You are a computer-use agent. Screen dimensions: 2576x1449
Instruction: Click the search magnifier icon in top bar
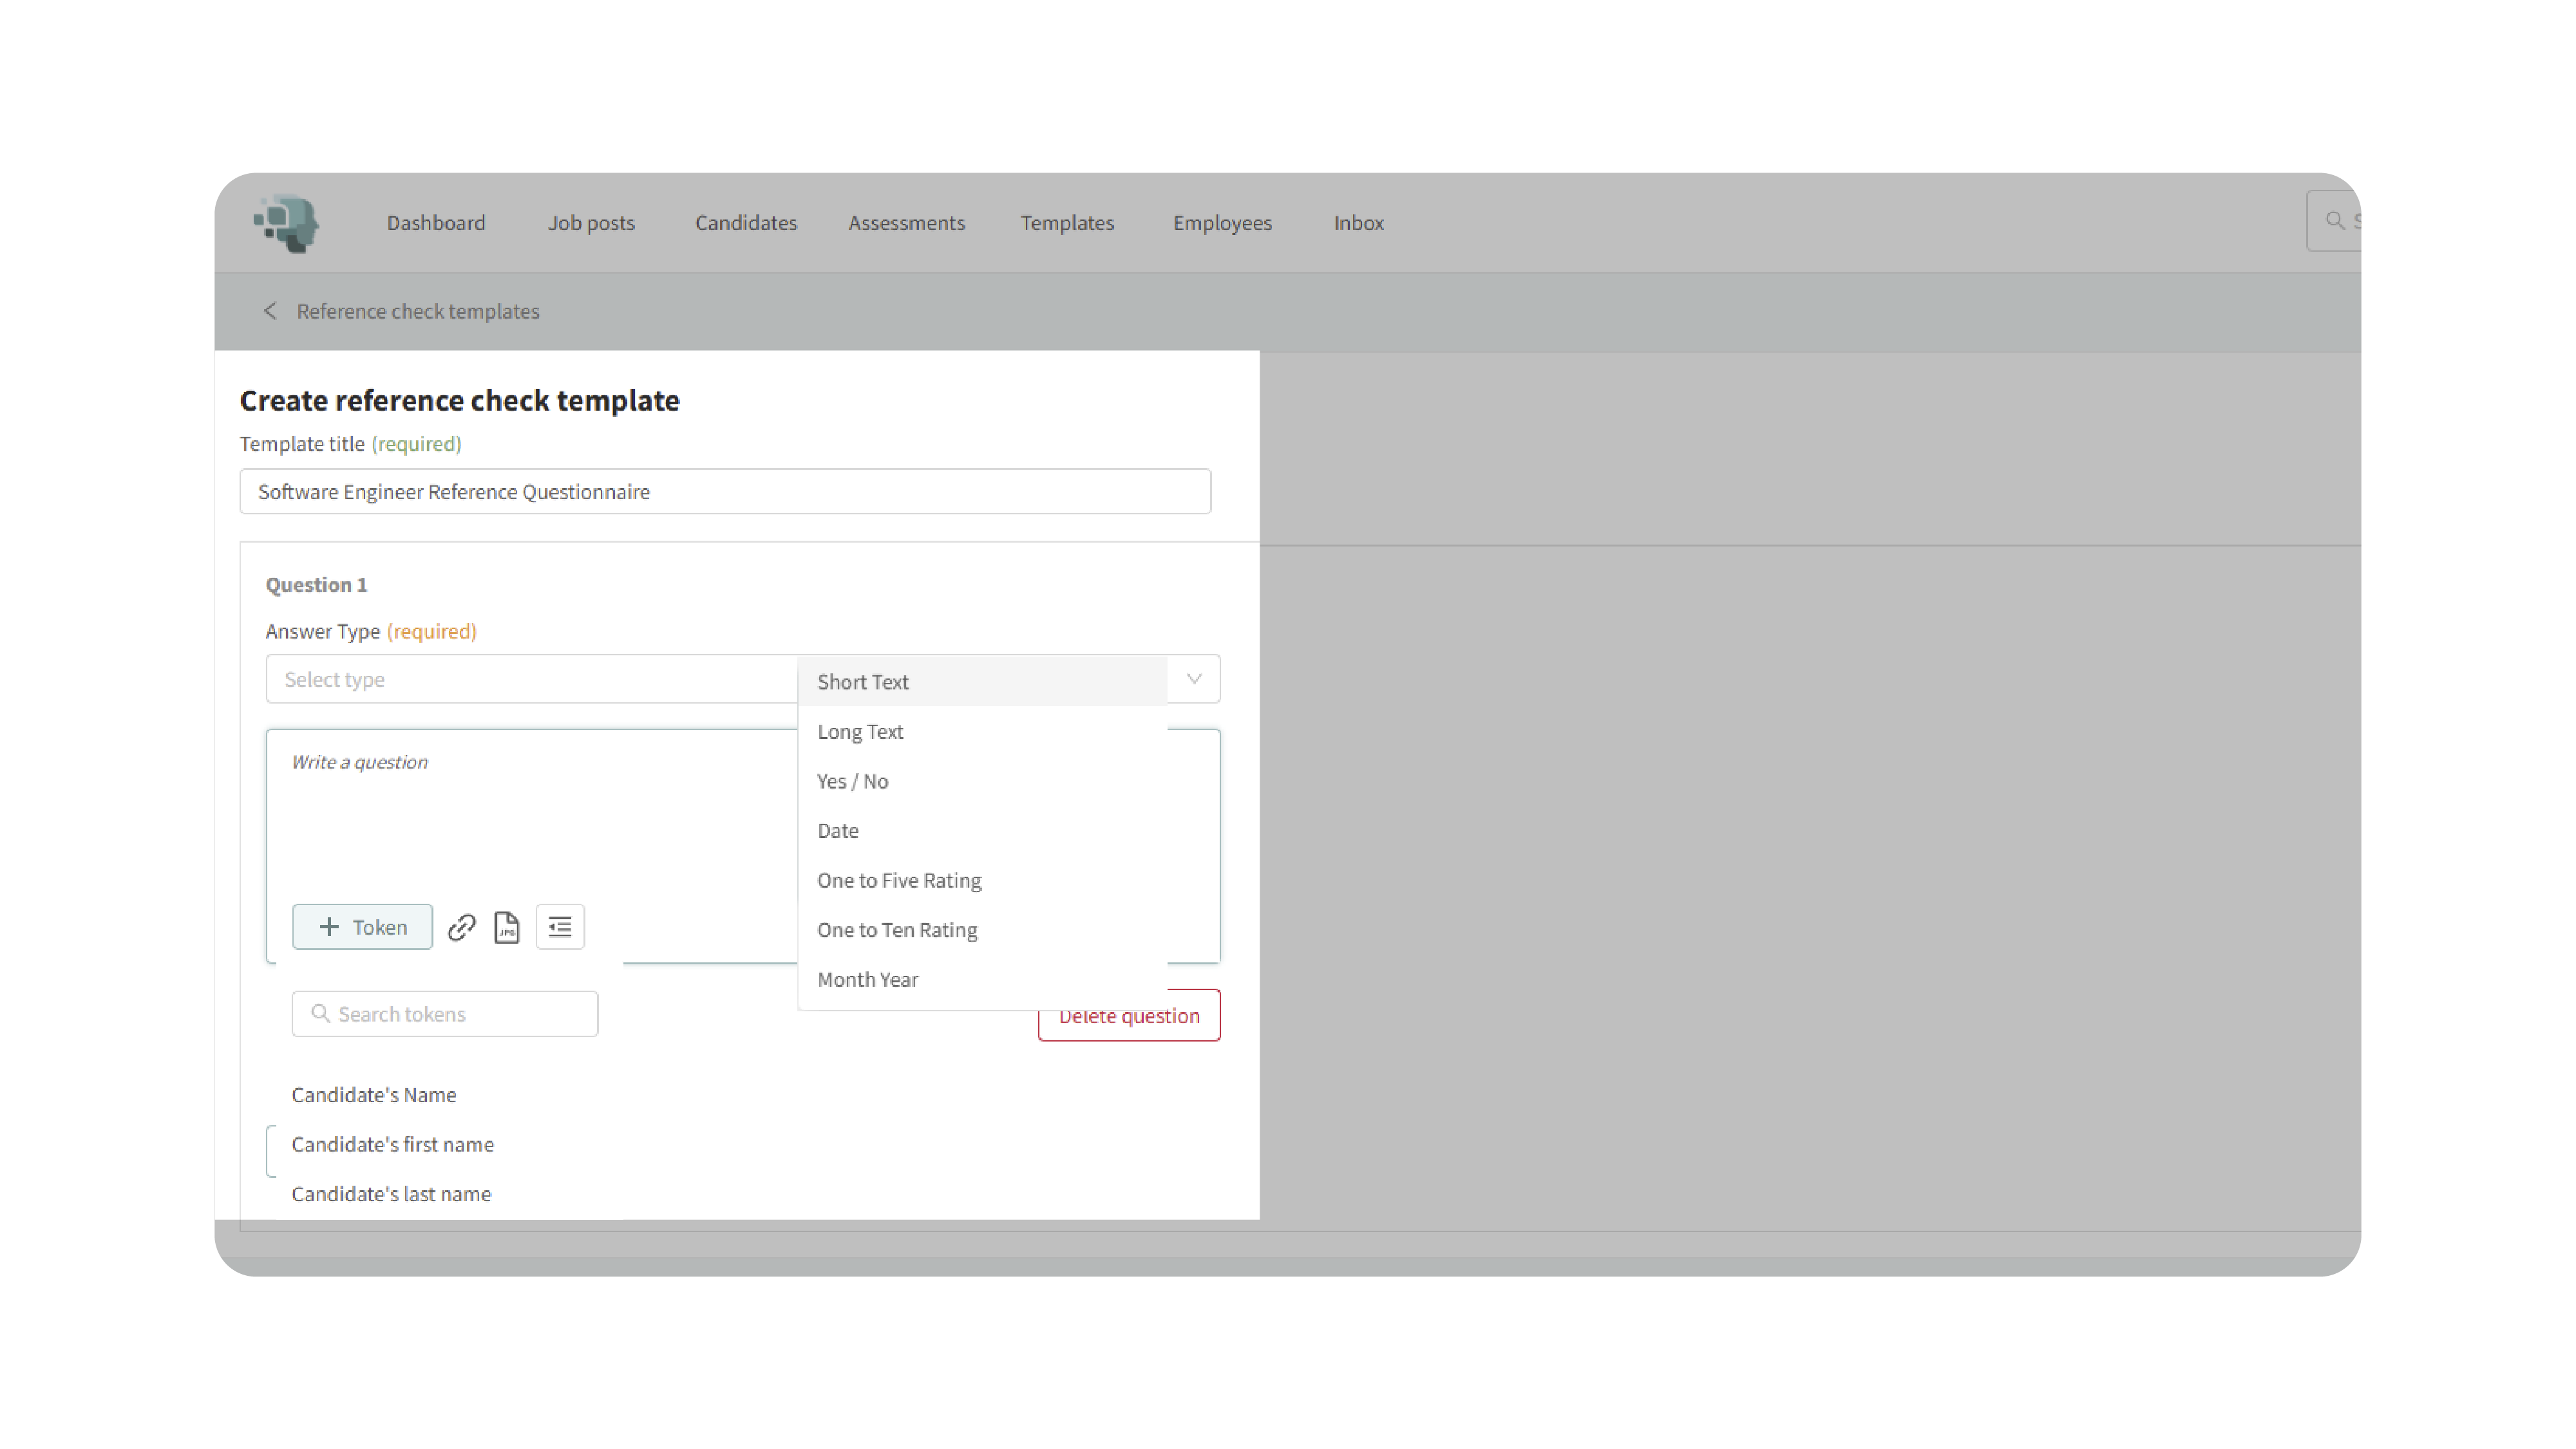click(2335, 221)
